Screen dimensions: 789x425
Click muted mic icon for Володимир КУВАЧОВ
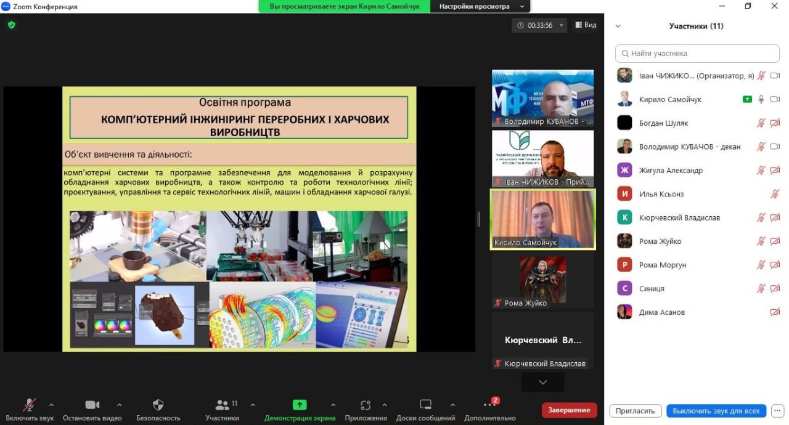click(x=761, y=147)
